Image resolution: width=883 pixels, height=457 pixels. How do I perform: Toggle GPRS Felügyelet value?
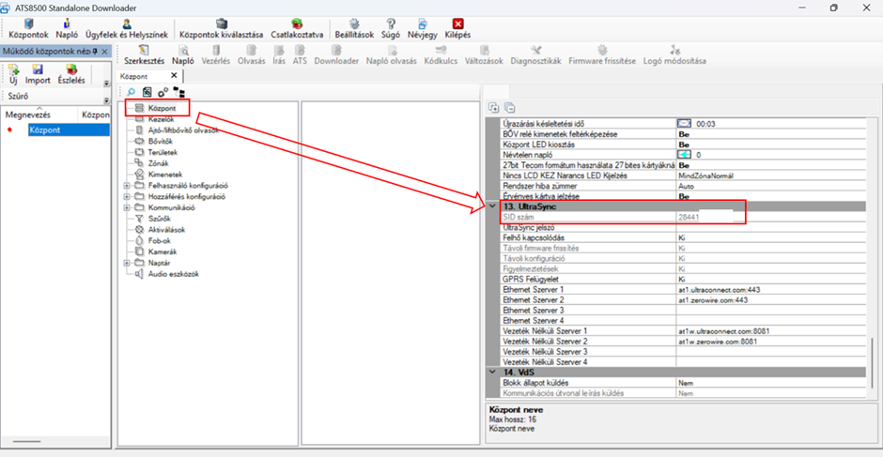coord(770,280)
